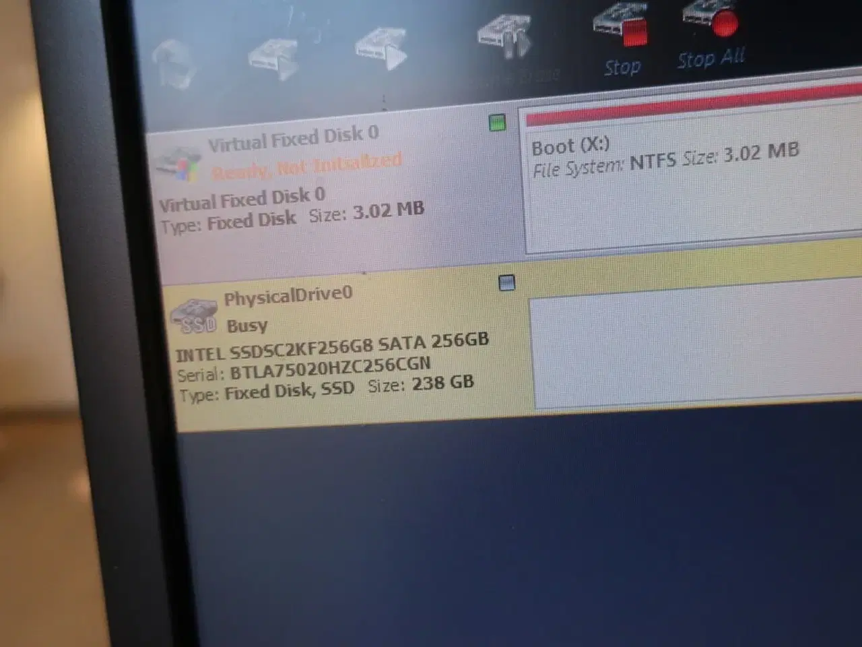Uncheck the green Virtual Fixed Disk 0 checkbox

497,123
